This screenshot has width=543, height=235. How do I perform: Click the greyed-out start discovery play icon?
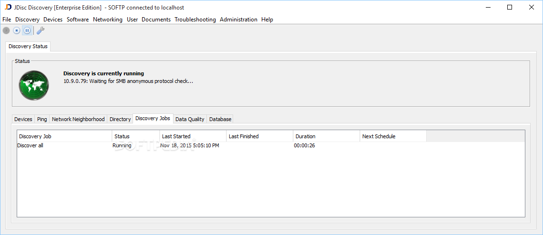(6, 31)
